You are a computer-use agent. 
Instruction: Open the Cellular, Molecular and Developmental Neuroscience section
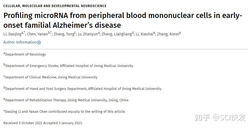[x=55, y=6]
